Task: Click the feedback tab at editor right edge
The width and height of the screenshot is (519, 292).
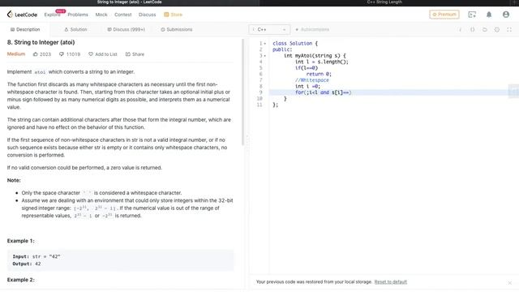Action: click(513, 91)
